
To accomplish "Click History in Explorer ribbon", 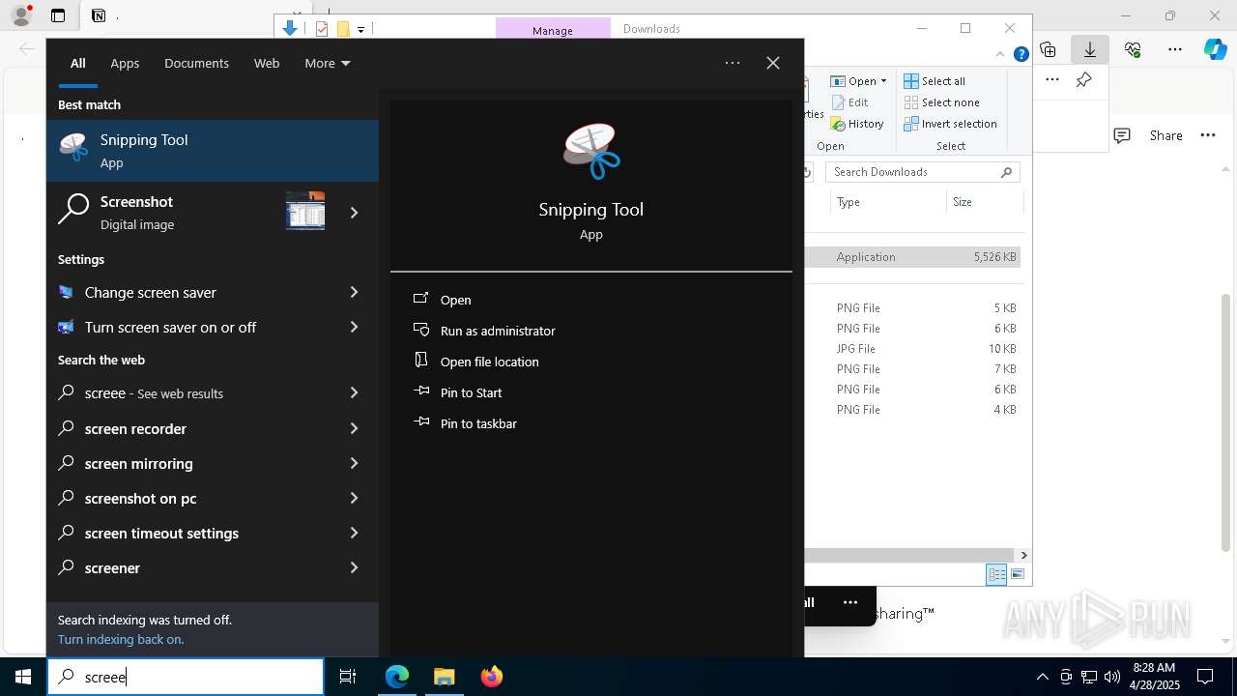I will click(857, 124).
